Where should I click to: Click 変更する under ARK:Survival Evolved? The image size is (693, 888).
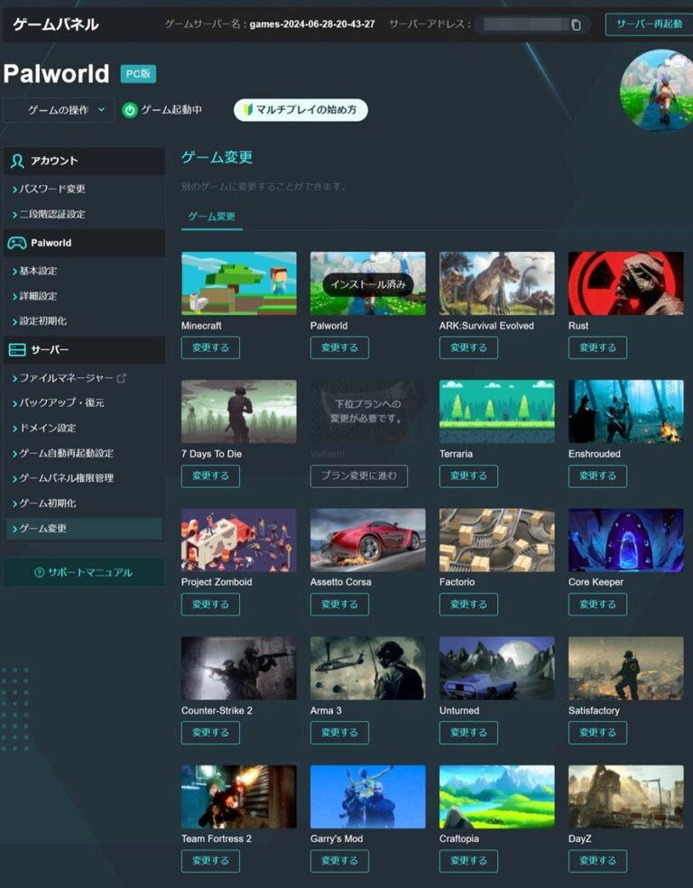point(469,347)
